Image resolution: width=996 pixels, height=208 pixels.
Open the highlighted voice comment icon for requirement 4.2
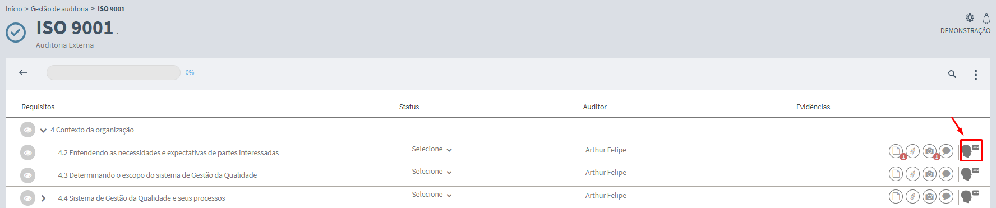[x=971, y=150]
